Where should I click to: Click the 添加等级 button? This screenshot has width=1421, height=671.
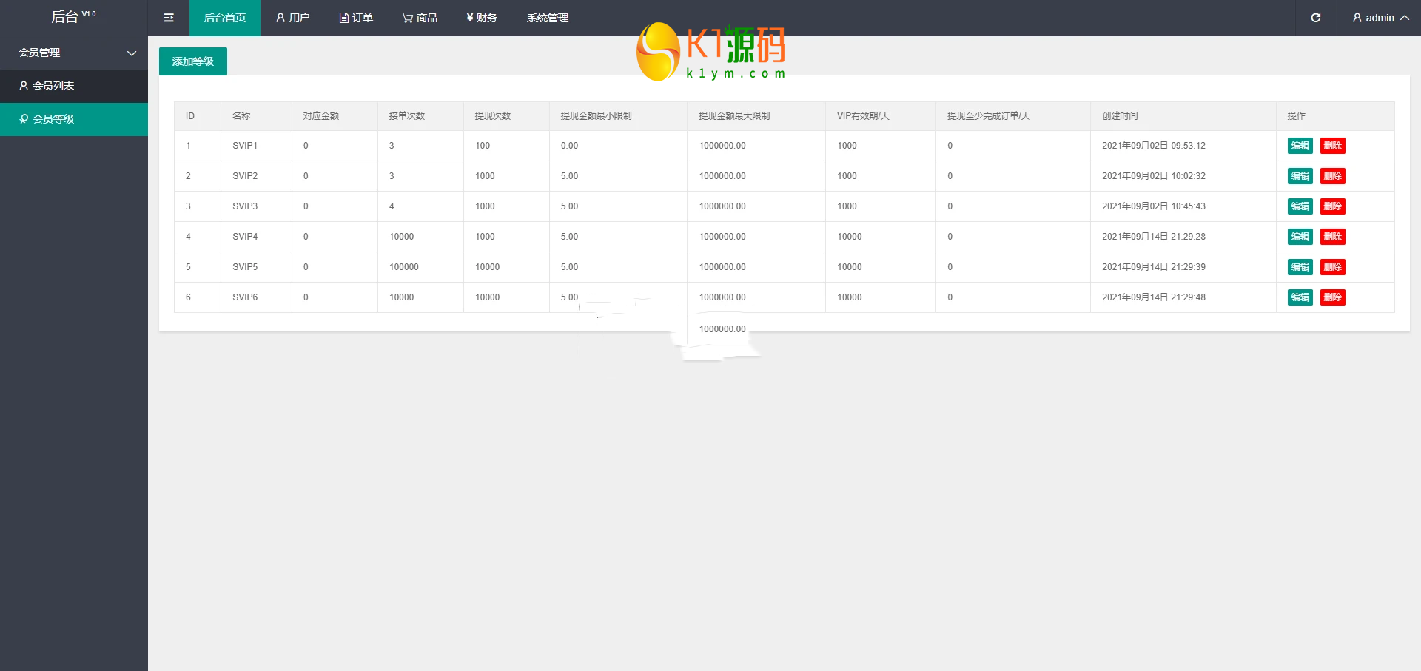tap(193, 61)
